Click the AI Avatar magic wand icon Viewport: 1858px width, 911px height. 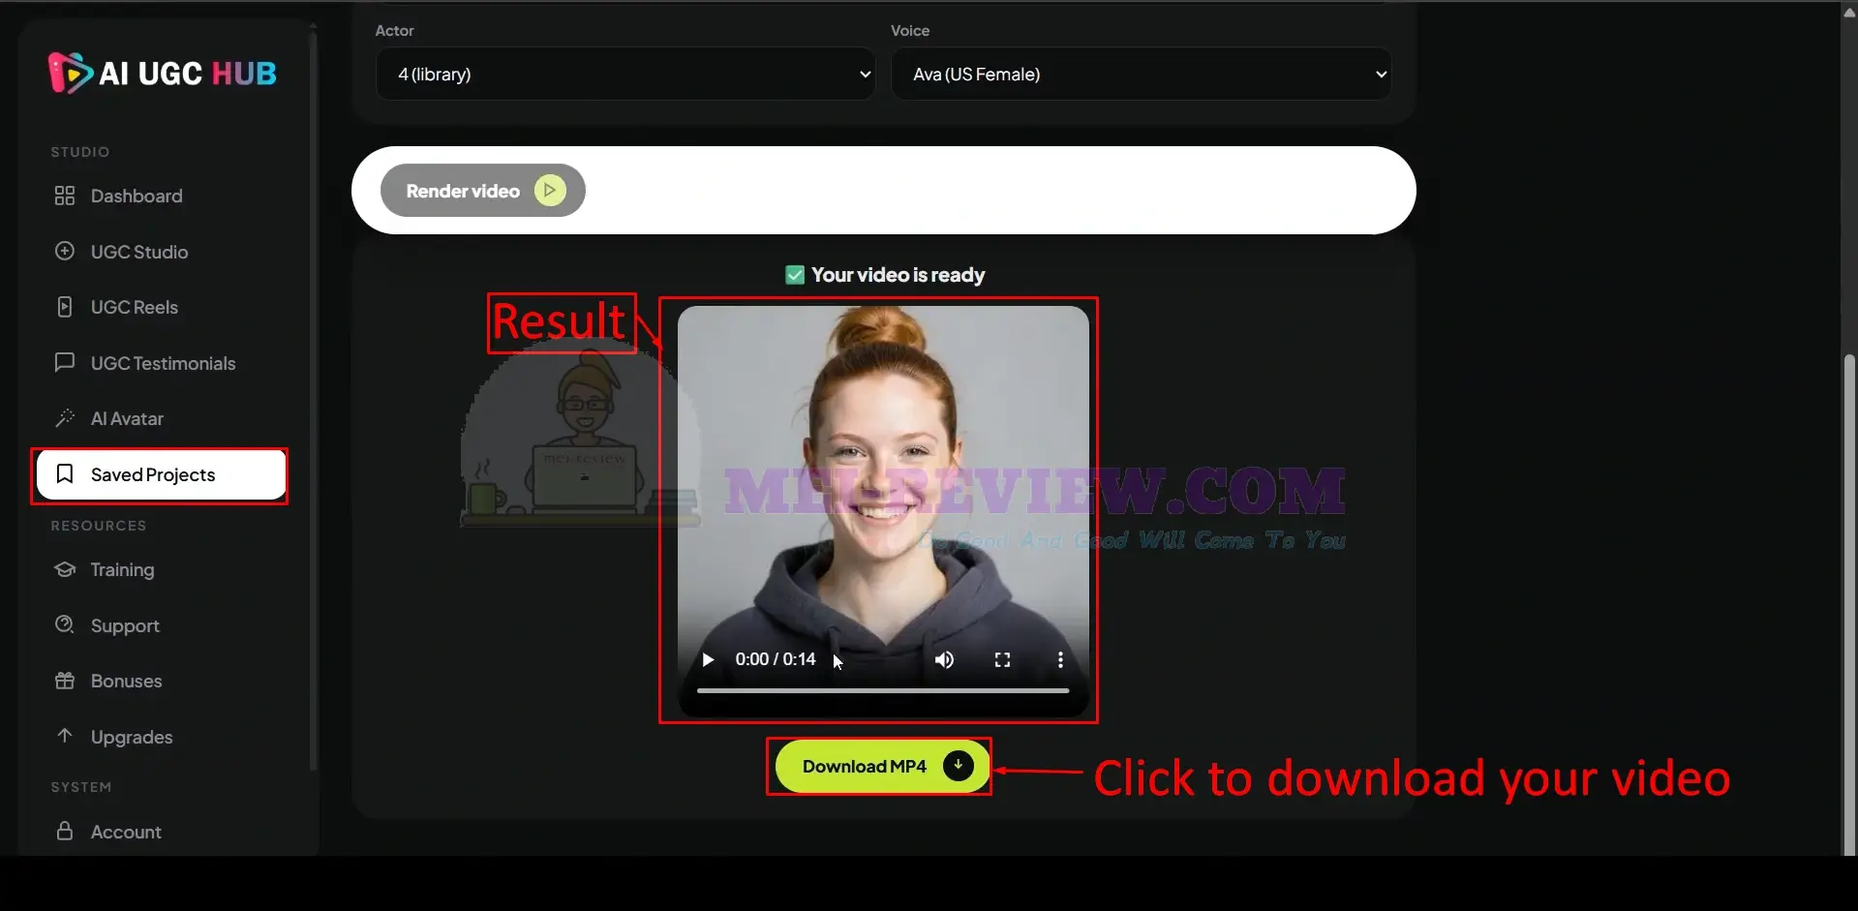tap(65, 418)
